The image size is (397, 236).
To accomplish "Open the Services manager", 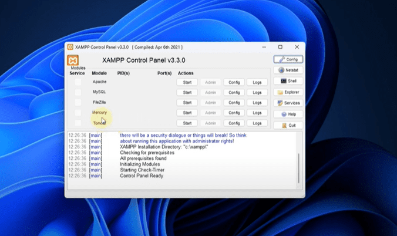I will coord(288,103).
